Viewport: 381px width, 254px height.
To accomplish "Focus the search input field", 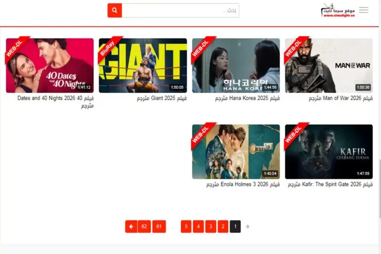I will point(180,10).
